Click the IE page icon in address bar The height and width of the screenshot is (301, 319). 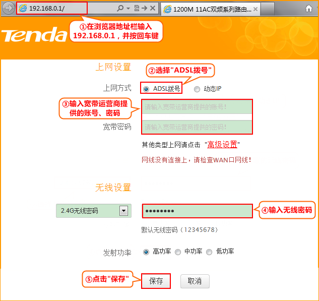click(23, 9)
